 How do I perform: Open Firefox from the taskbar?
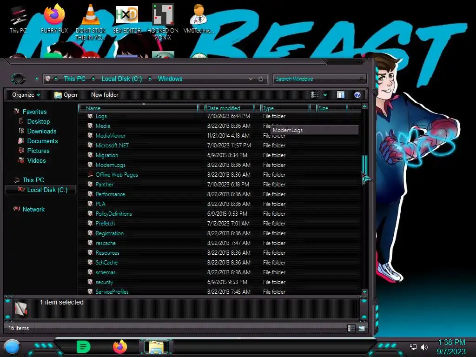120,347
